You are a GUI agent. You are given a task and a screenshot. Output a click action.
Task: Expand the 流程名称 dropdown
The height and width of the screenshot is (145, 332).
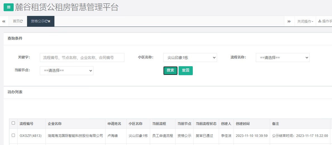click(283, 58)
